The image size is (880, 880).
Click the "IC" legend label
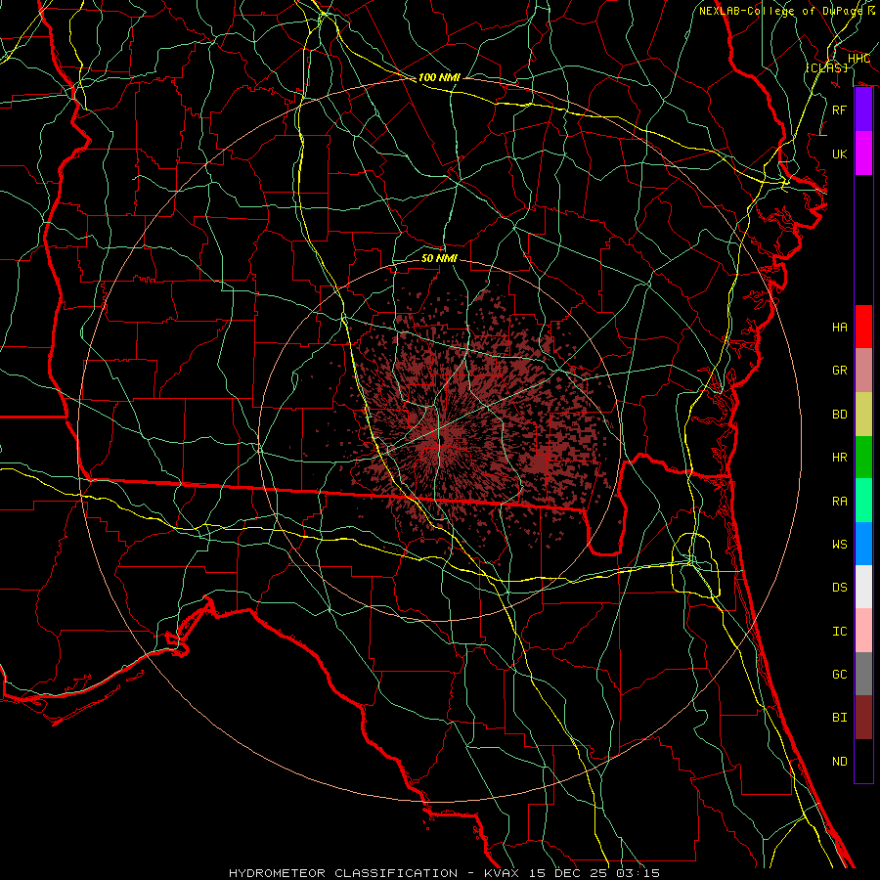(x=839, y=631)
